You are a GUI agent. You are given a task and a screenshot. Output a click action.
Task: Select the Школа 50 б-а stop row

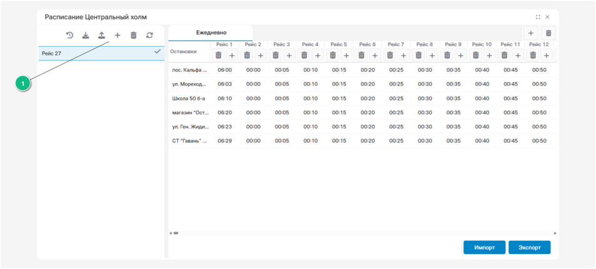tap(189, 99)
